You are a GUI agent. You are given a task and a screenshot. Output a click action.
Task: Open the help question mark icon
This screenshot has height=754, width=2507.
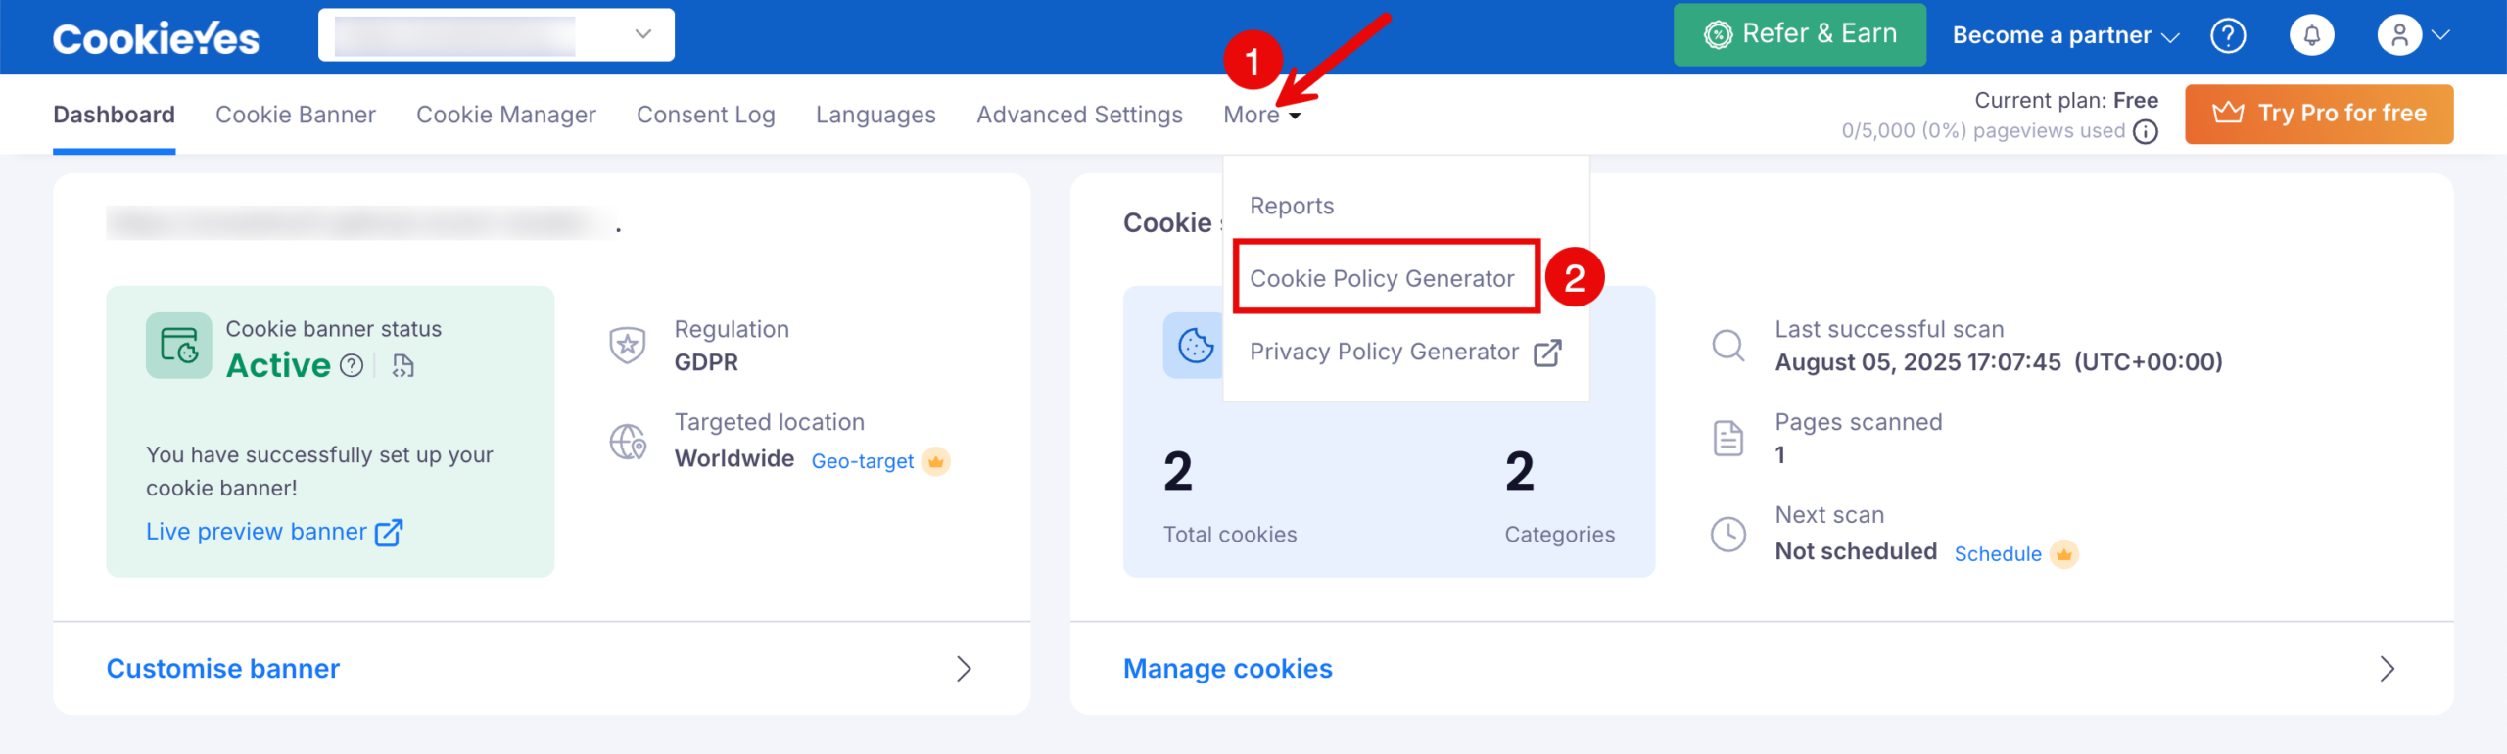pyautogui.click(x=2230, y=35)
